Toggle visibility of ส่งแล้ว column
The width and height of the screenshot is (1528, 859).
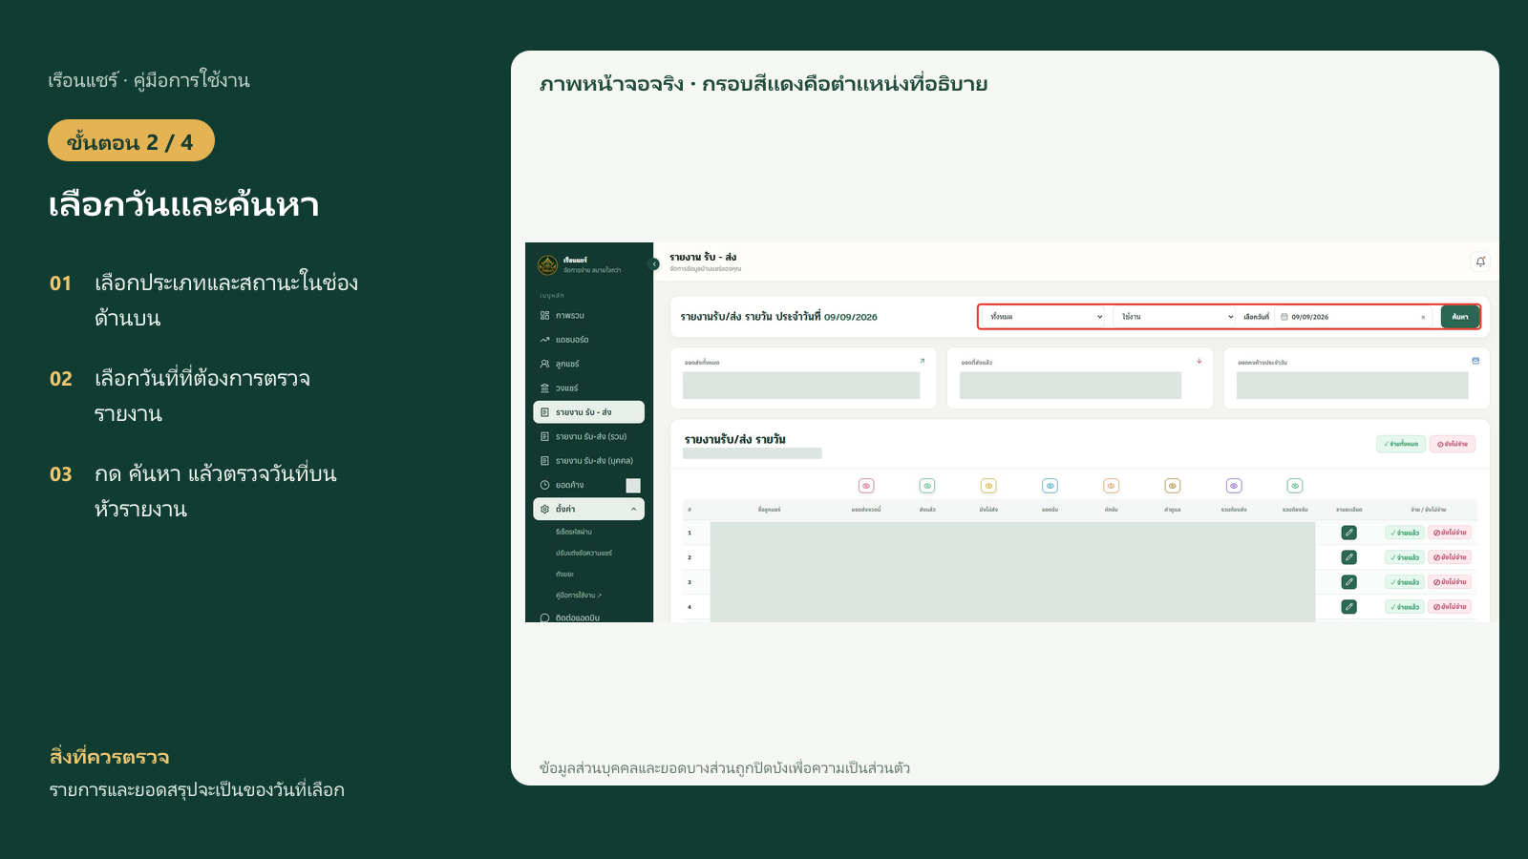[927, 486]
